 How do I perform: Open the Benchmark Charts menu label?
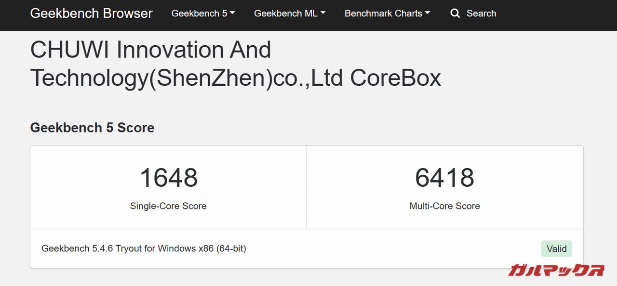click(x=383, y=13)
